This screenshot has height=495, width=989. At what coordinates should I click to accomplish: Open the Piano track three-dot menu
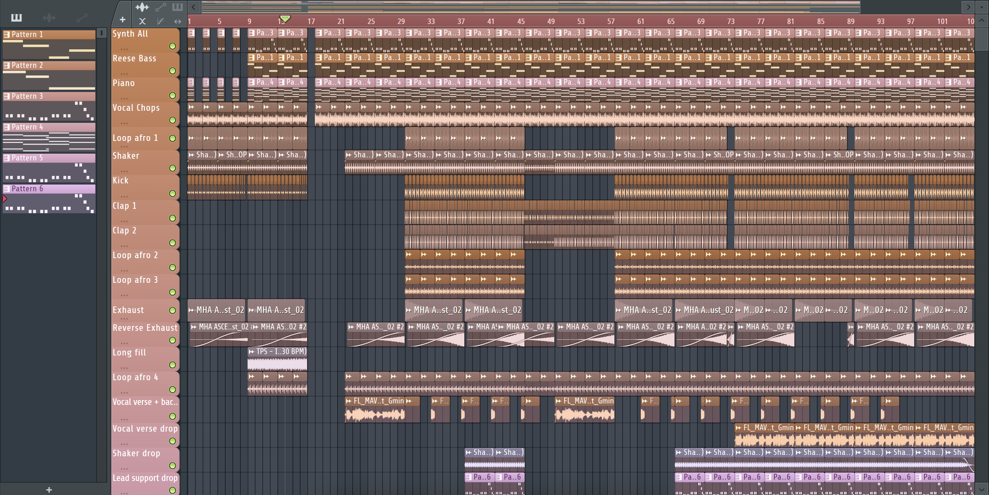click(124, 98)
